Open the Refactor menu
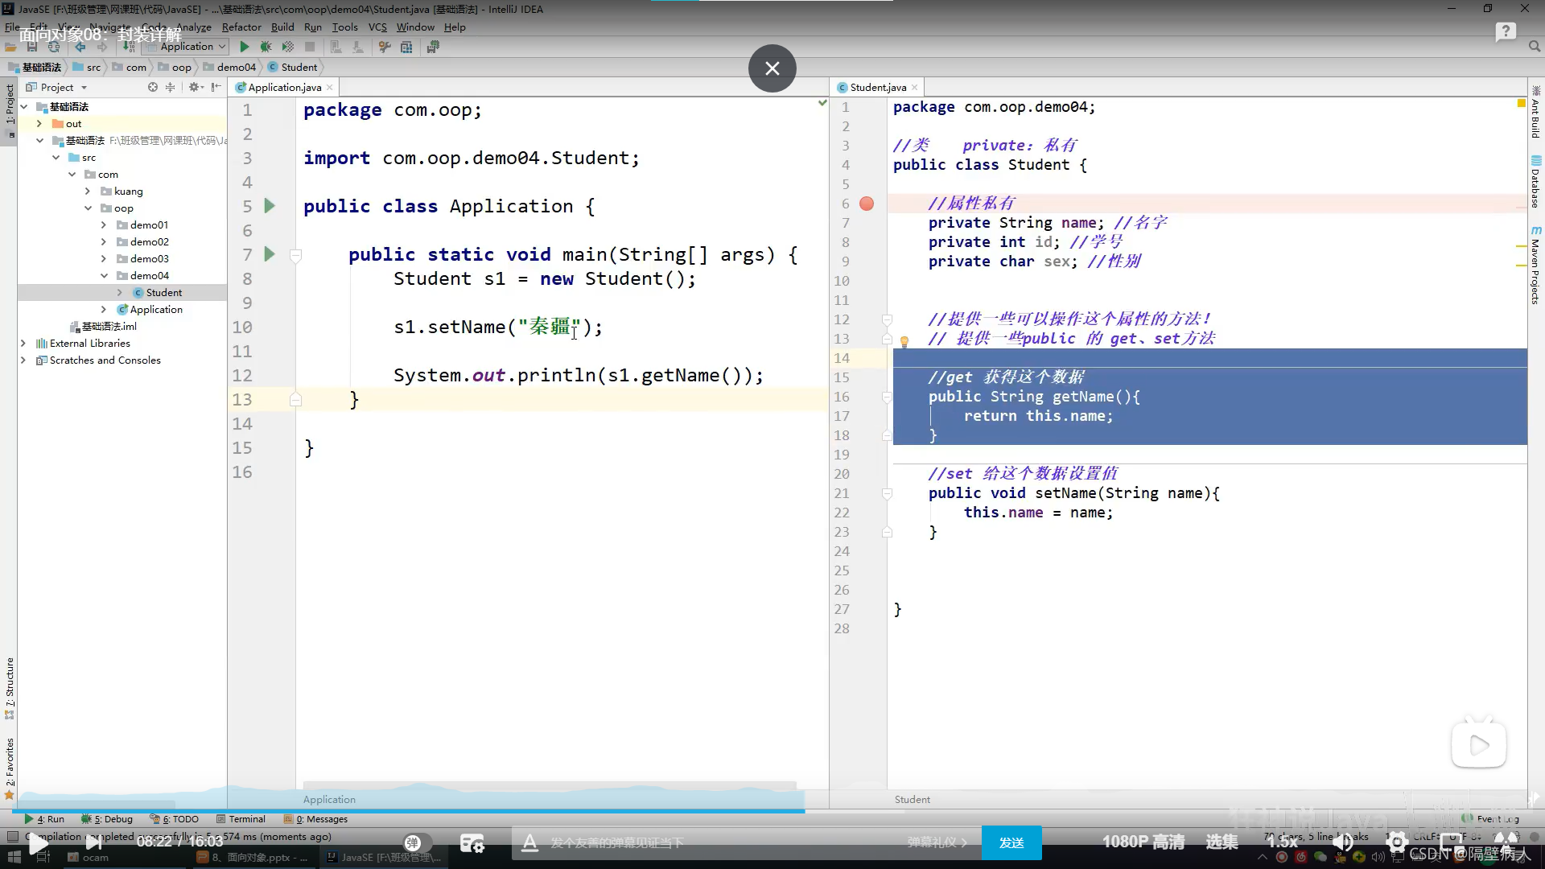Image resolution: width=1545 pixels, height=869 pixels. pyautogui.click(x=241, y=27)
